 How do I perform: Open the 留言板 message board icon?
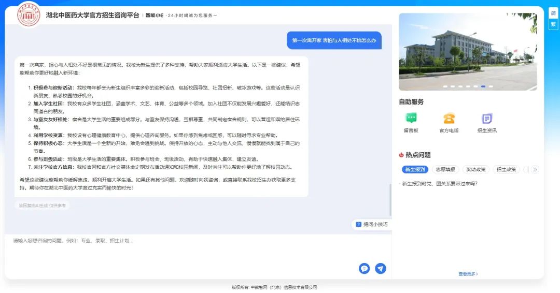411,119
